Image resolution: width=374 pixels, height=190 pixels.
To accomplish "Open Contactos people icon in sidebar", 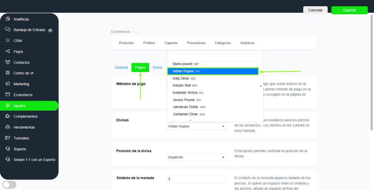I will coord(8,62).
